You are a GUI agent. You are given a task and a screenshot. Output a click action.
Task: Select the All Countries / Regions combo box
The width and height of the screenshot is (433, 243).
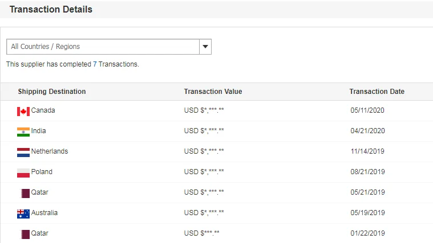[109, 47]
